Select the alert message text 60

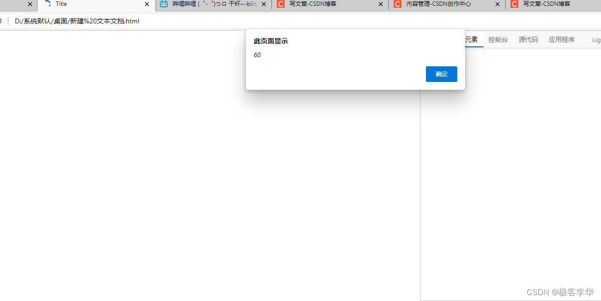257,55
